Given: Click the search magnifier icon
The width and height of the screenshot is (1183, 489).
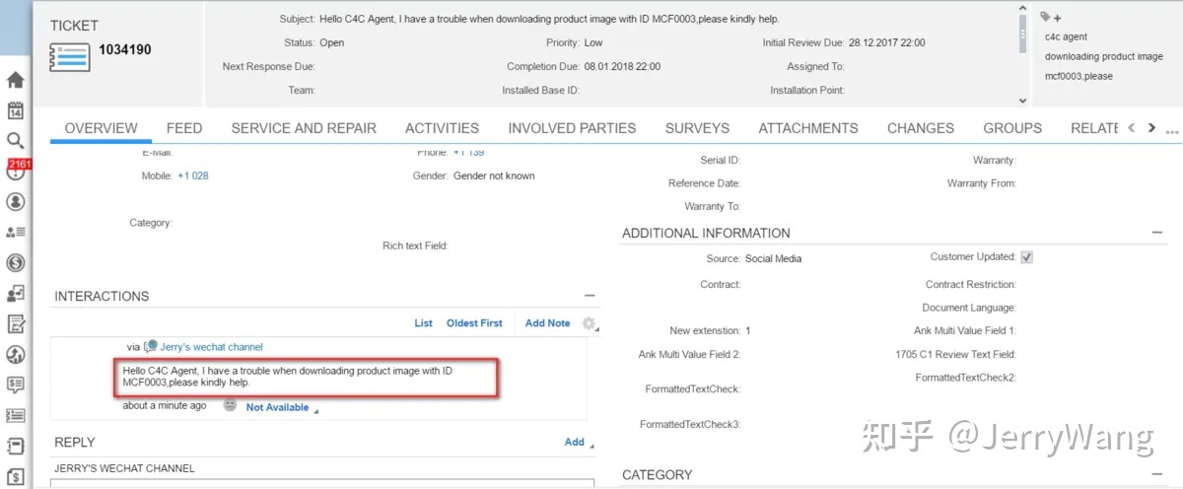Looking at the screenshot, I should (16, 141).
